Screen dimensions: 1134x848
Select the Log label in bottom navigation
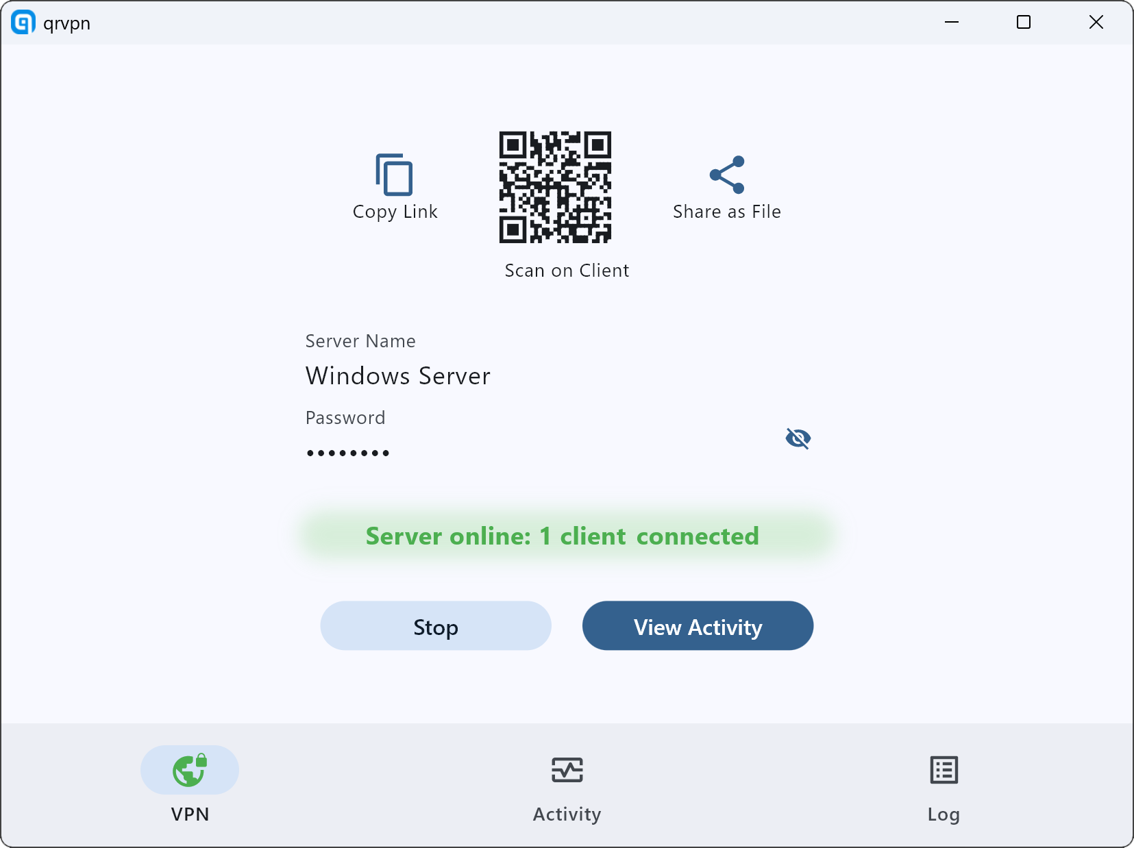[944, 814]
